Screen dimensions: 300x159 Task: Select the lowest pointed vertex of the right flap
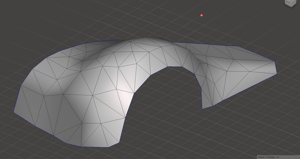coord(202,109)
